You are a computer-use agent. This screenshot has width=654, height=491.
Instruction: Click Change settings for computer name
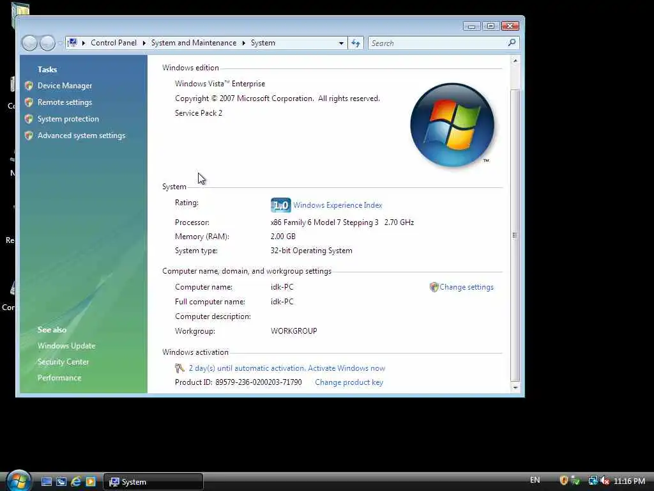point(466,287)
